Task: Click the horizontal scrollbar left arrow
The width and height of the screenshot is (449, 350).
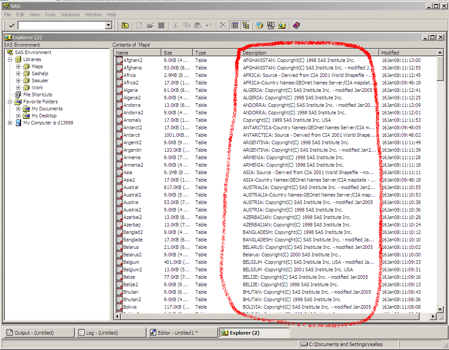Action: tap(117, 316)
